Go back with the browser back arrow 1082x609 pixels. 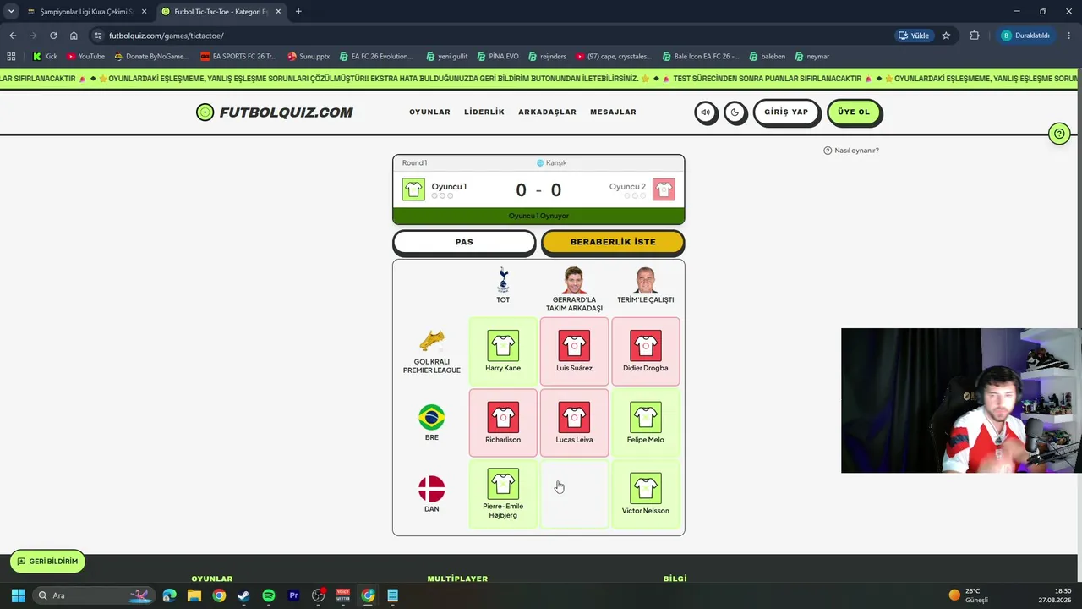[x=13, y=36]
